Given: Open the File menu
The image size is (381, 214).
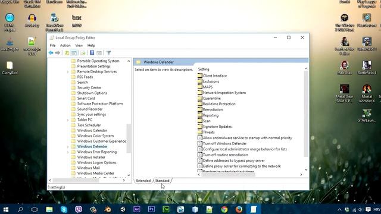Looking at the screenshot, I should (x=52, y=45).
